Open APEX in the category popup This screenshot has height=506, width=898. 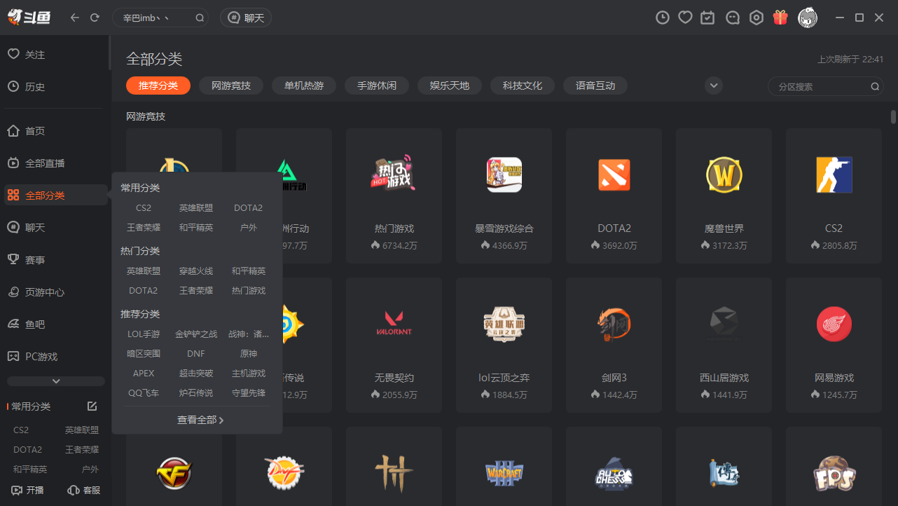(144, 374)
